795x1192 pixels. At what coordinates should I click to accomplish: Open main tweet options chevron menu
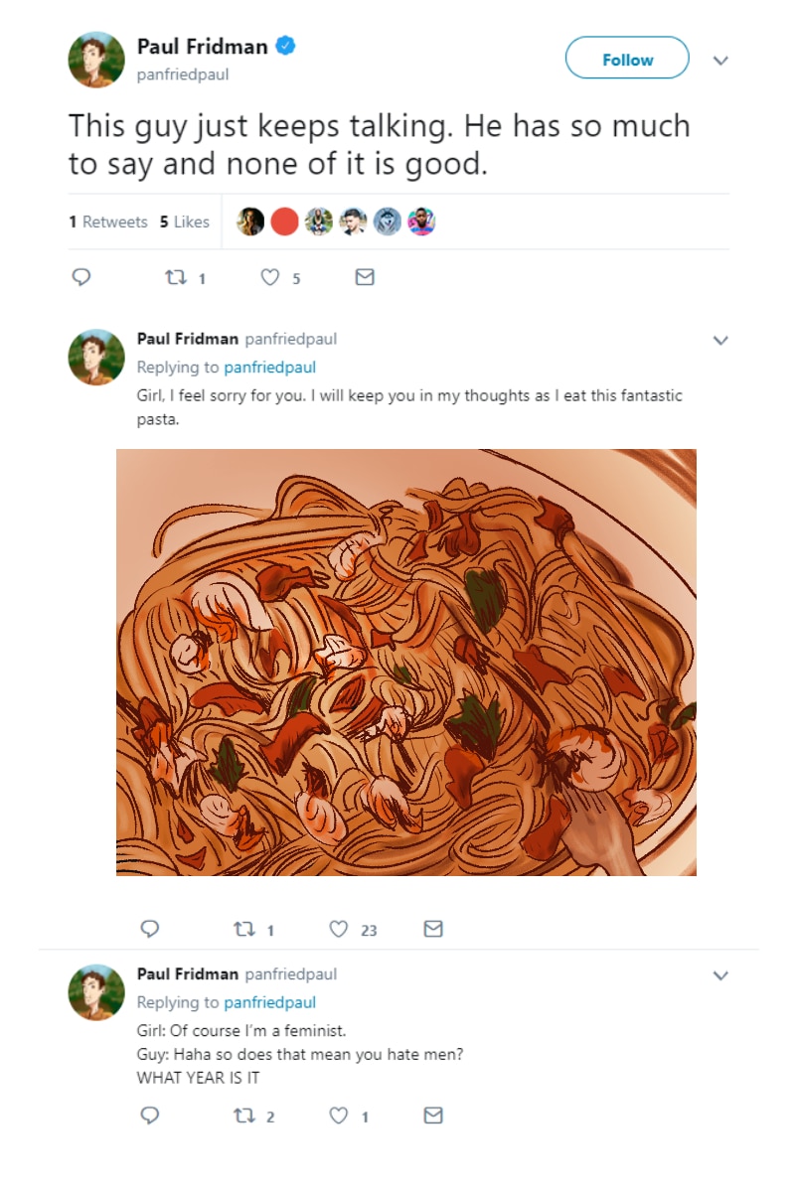click(721, 61)
